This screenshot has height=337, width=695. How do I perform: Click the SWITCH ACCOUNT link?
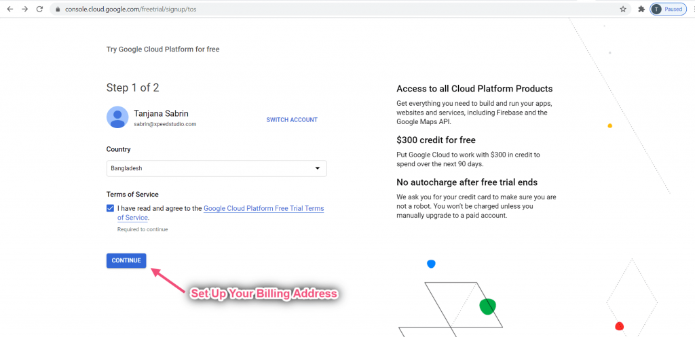pyautogui.click(x=292, y=119)
